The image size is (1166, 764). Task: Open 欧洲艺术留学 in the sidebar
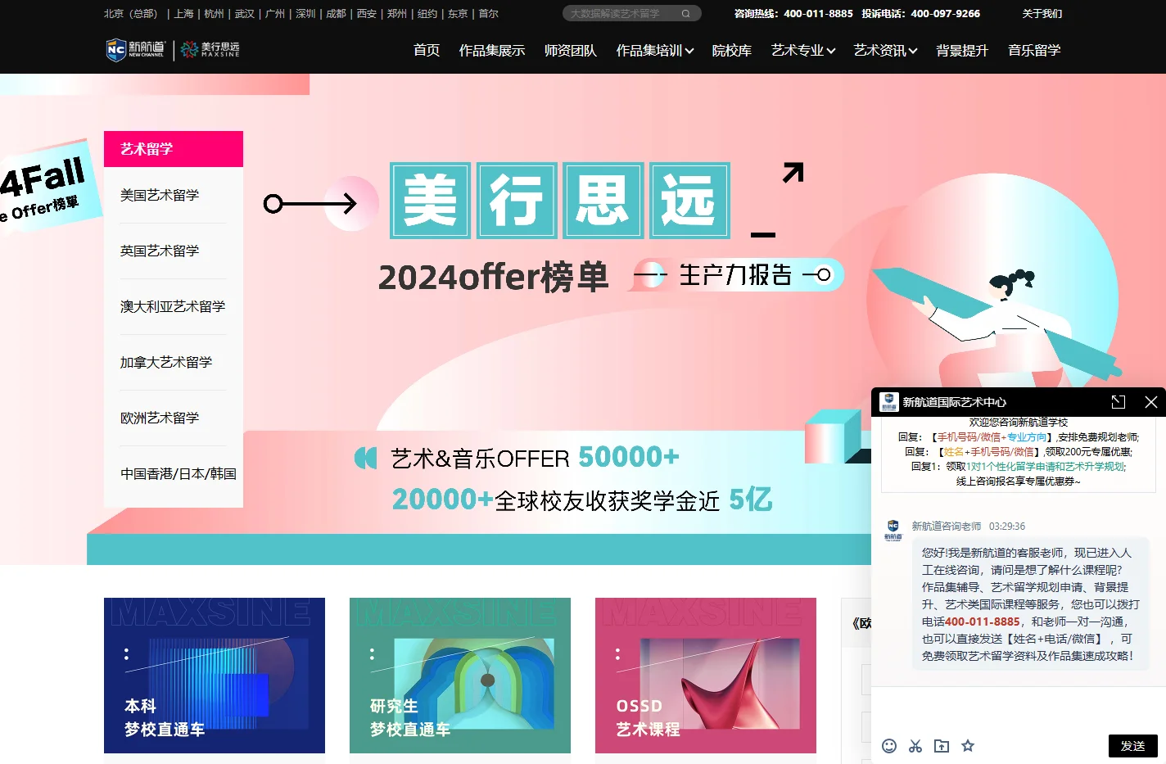point(160,418)
